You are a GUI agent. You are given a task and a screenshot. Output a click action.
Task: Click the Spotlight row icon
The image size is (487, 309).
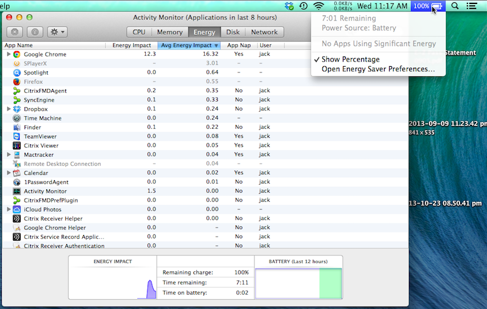click(x=17, y=72)
